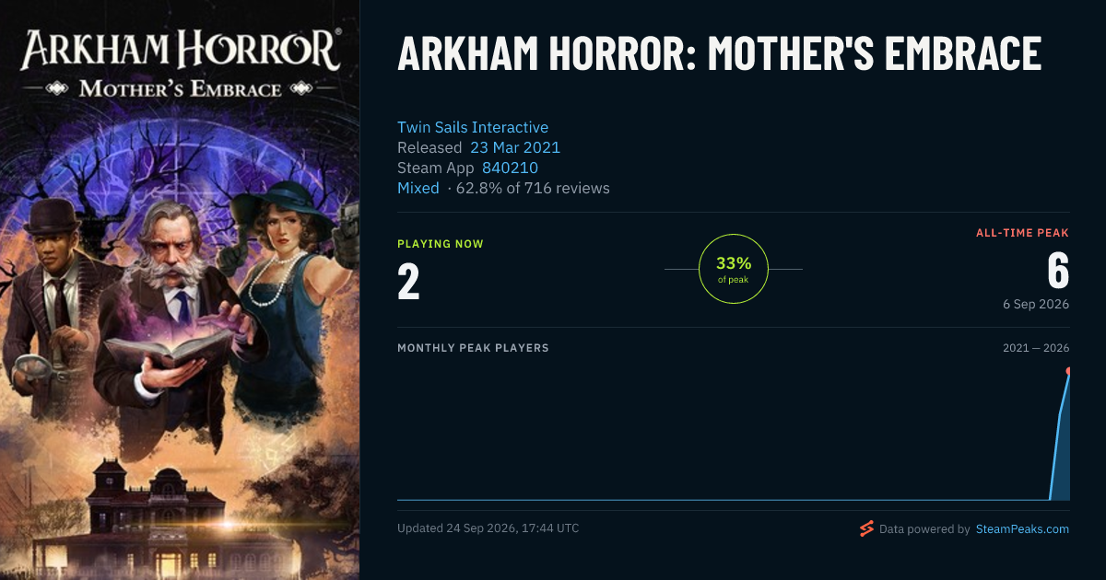Open the SteamPeaks.com link
The width and height of the screenshot is (1106, 580).
[x=1022, y=529]
